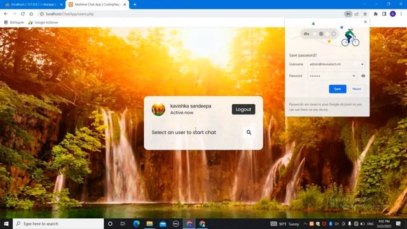Open the notification center icon

tap(399, 223)
